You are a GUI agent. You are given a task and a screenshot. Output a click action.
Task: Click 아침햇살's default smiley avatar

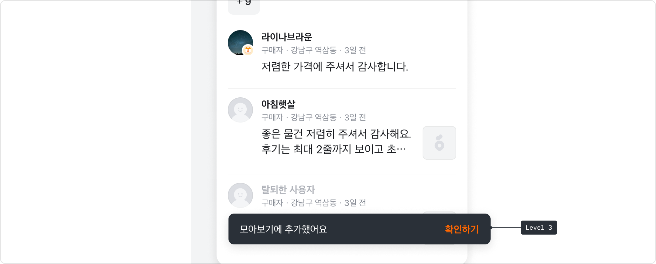point(240,110)
